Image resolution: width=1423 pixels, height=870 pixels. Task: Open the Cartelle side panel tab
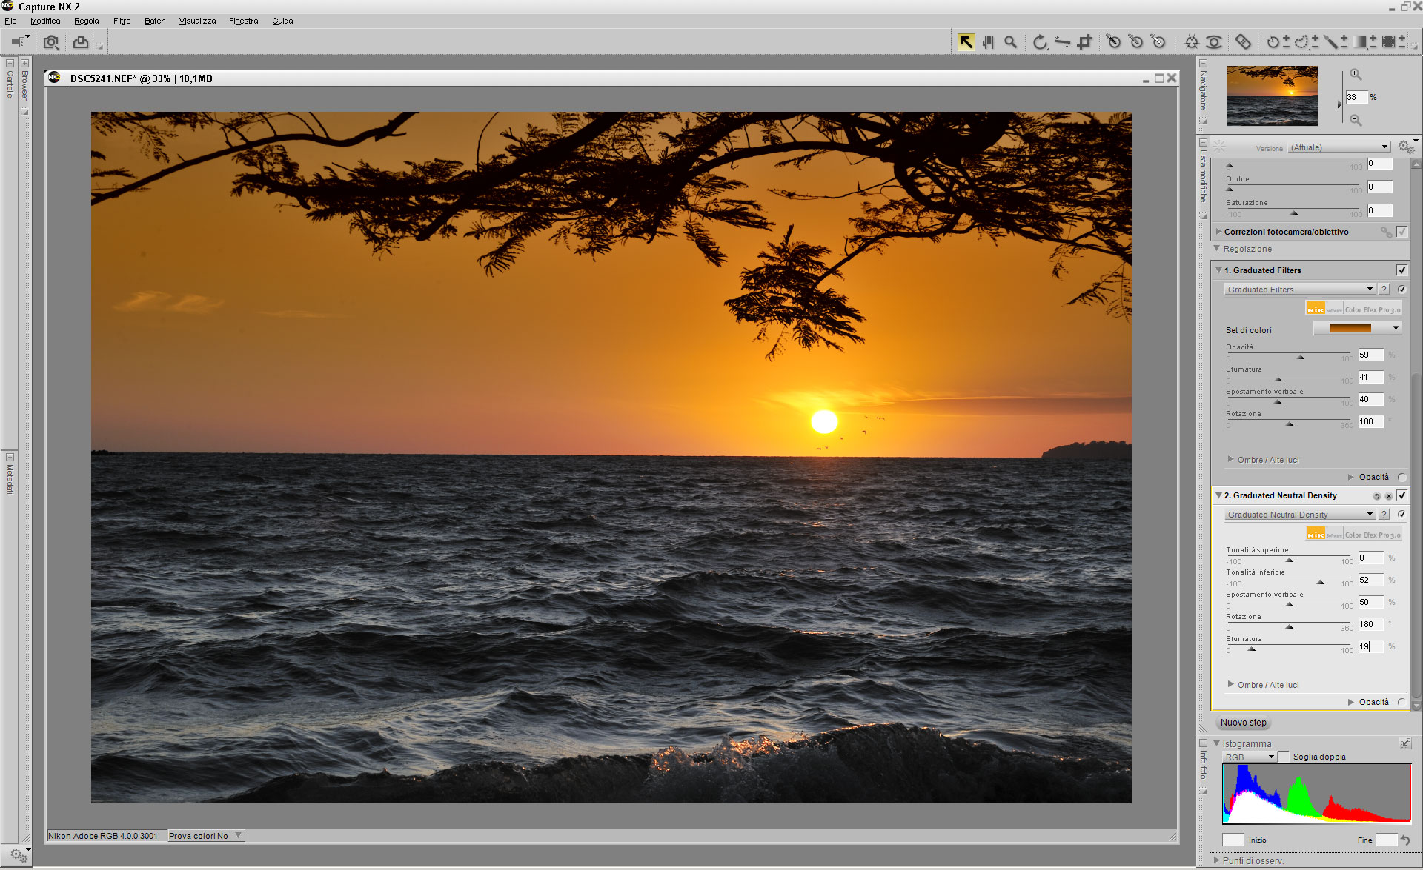(x=10, y=84)
